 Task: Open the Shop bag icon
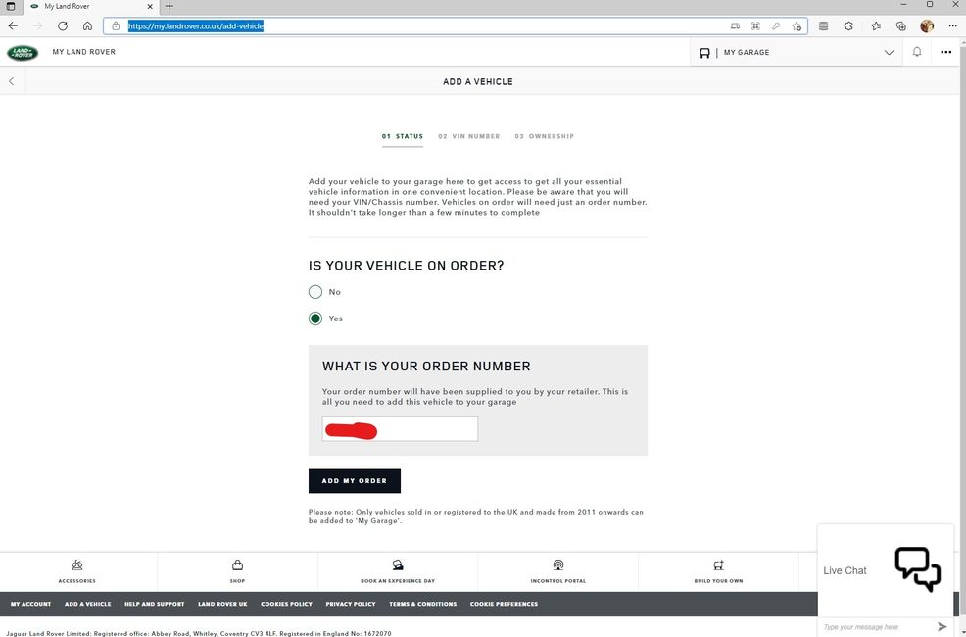tap(237, 564)
